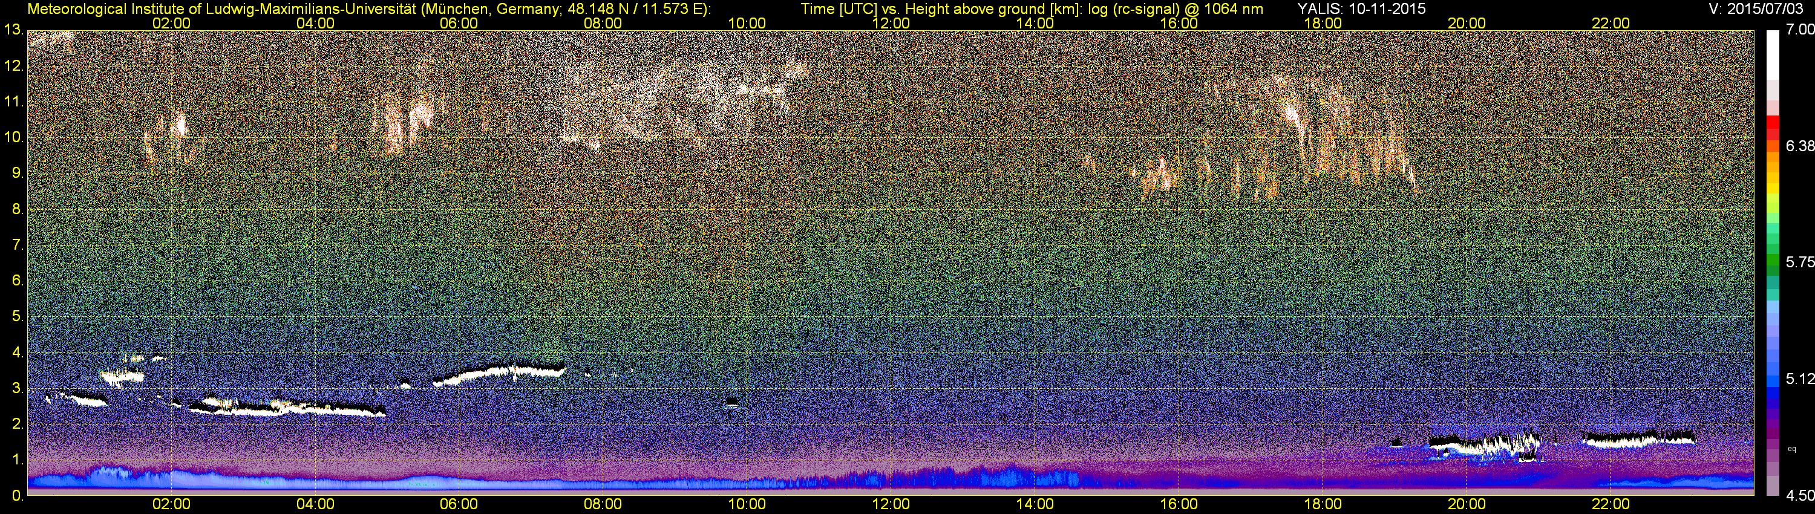Viewport: 1815px width, 514px height.
Task: Click the '7.00' color scale value
Action: [1800, 30]
